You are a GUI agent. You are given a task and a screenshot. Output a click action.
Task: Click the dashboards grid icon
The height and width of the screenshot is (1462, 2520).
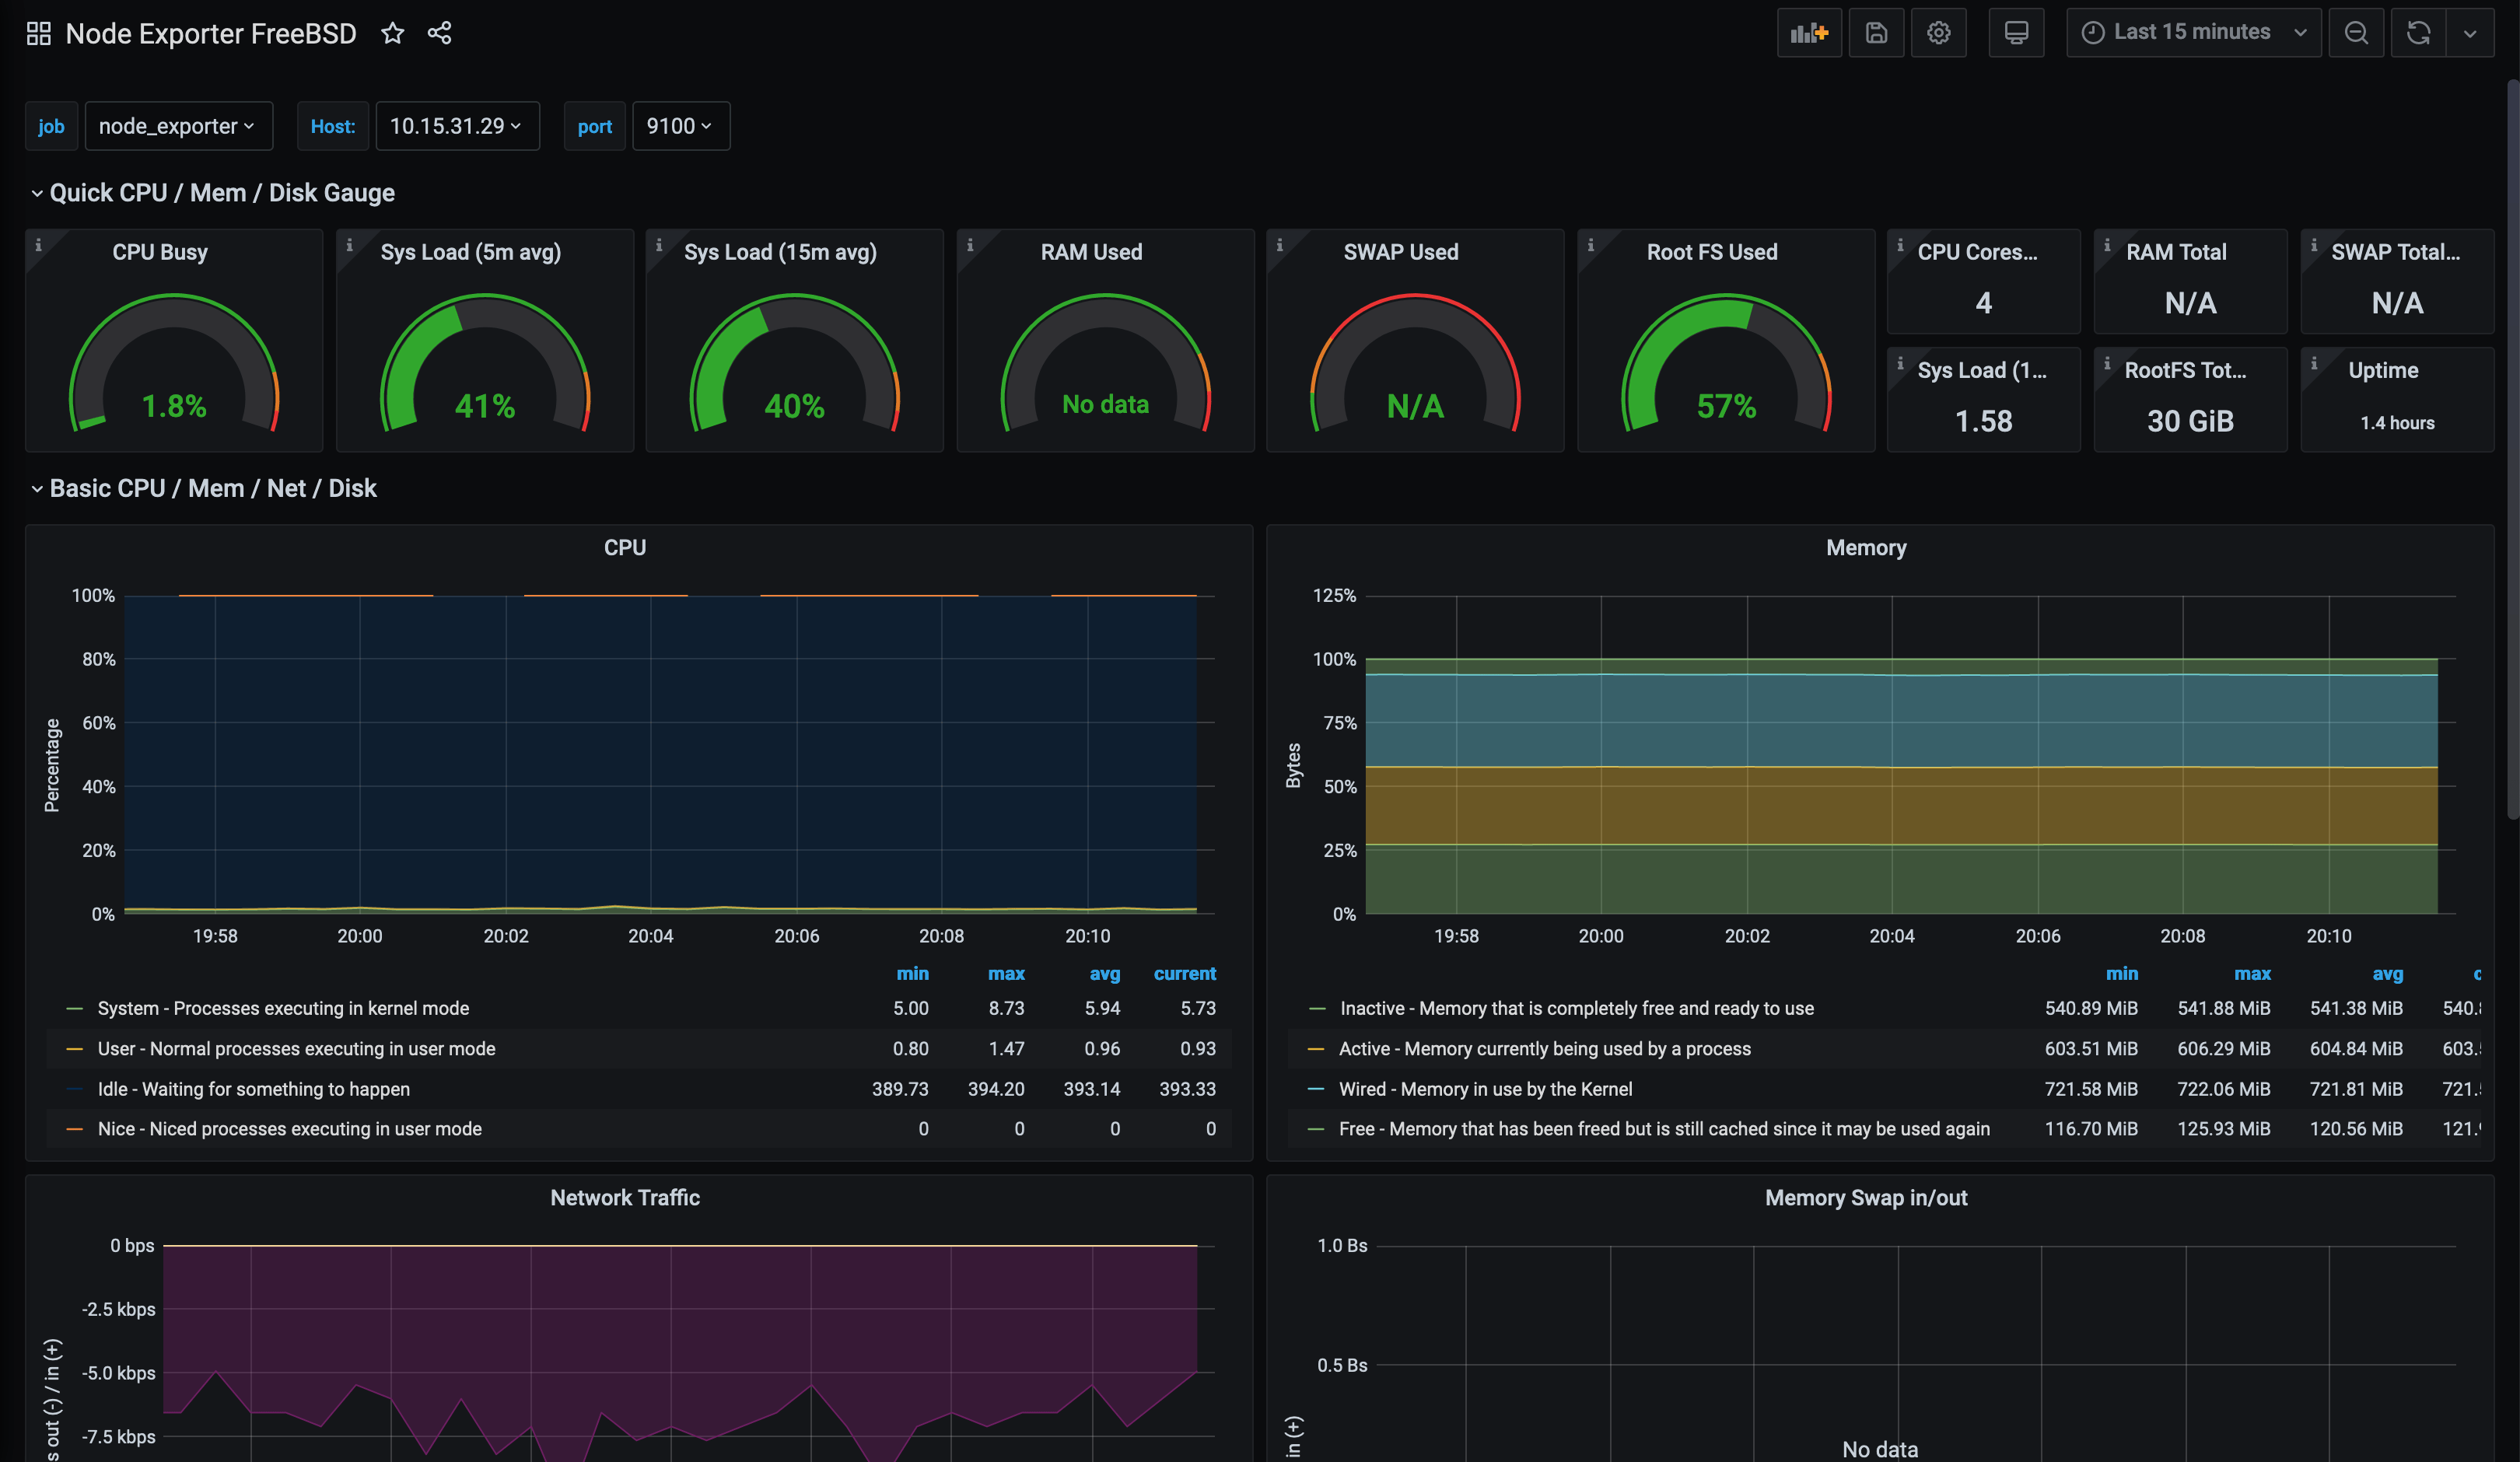[38, 33]
